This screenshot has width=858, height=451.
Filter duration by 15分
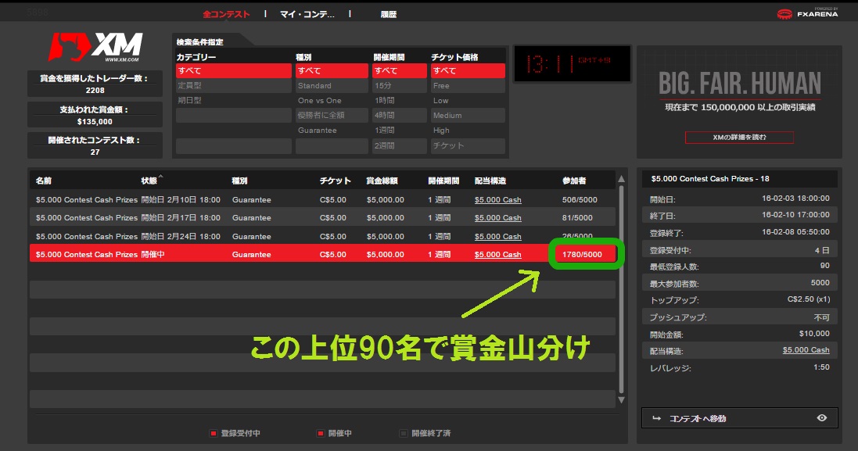pyautogui.click(x=400, y=85)
